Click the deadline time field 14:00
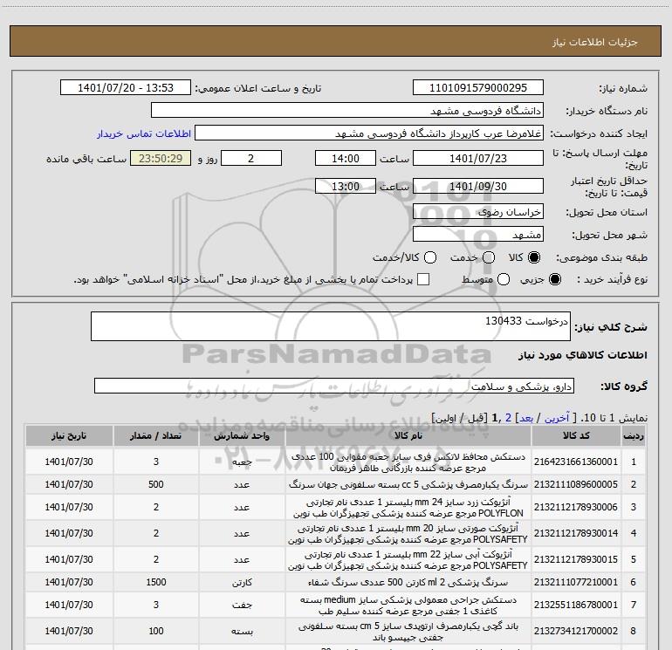This screenshot has height=650, width=672. (346, 158)
